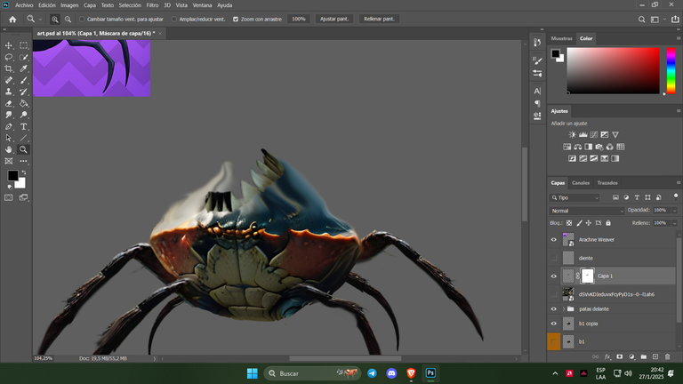
Task: Open layer effects fx menu
Action: (x=607, y=356)
